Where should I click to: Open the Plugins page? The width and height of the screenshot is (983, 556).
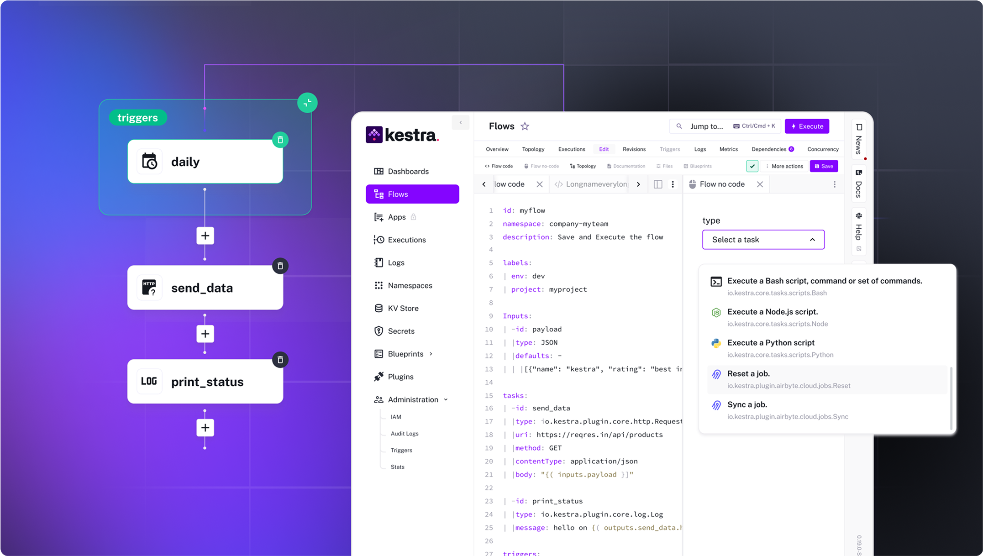400,376
